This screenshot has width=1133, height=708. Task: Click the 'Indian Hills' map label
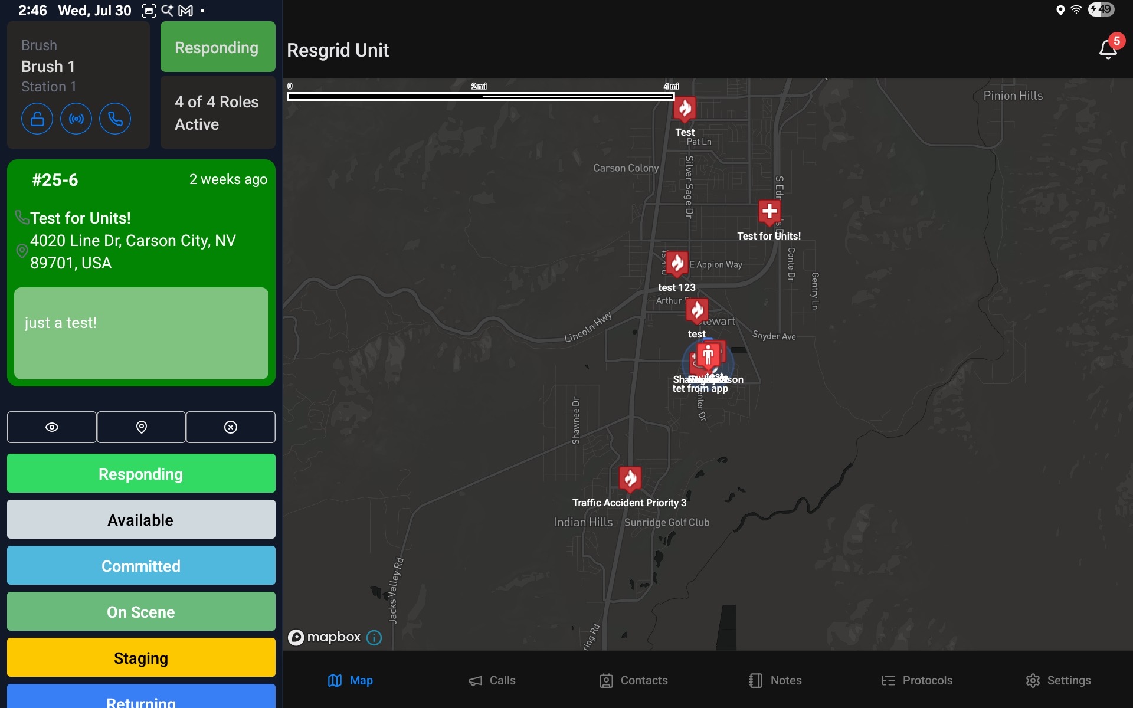(584, 522)
